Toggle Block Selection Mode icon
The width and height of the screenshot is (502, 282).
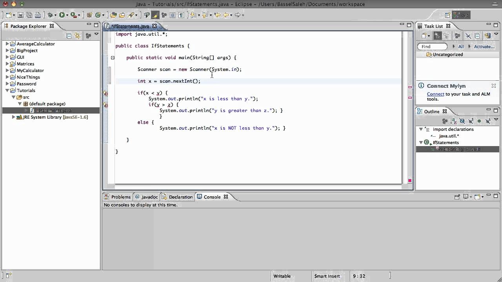(173, 15)
